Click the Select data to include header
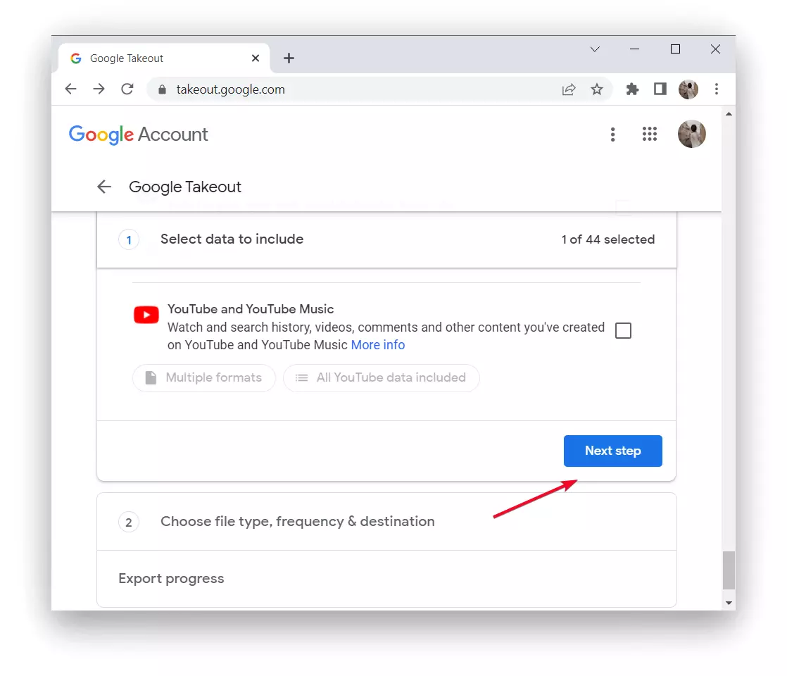Viewport: 787px width, 676px height. pos(386,239)
